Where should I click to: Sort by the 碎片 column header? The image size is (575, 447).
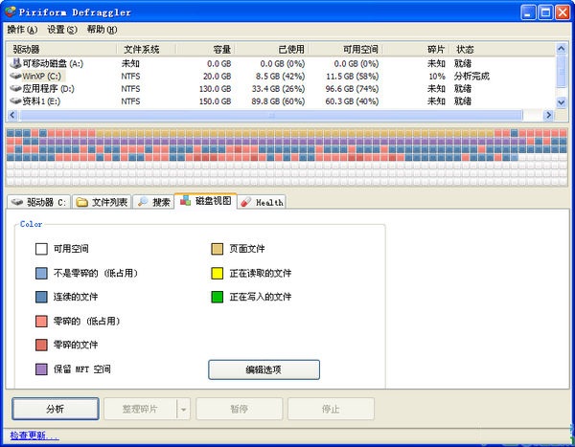coord(416,49)
